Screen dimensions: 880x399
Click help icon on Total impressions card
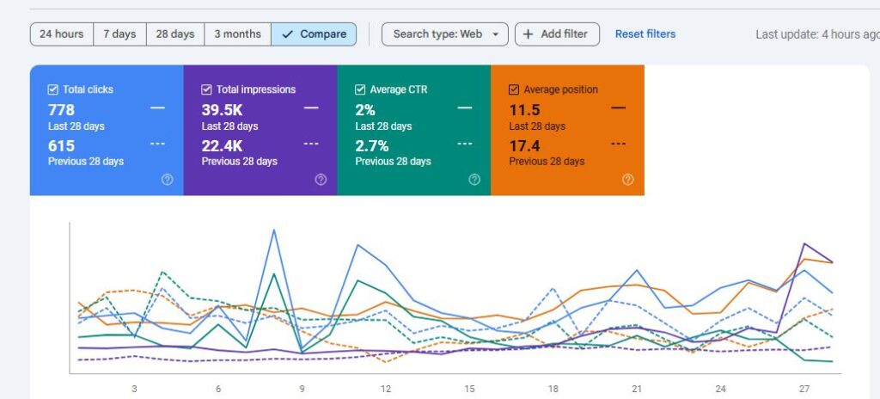tap(321, 180)
